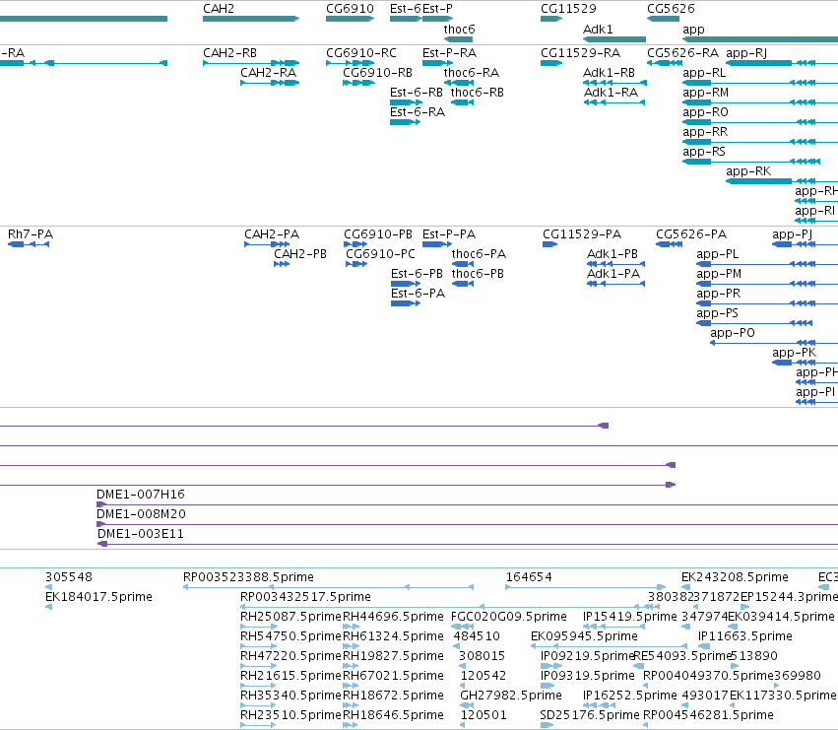The image size is (838, 730).
Task: Select protein CG6910-PB
Action: pyautogui.click(x=355, y=244)
